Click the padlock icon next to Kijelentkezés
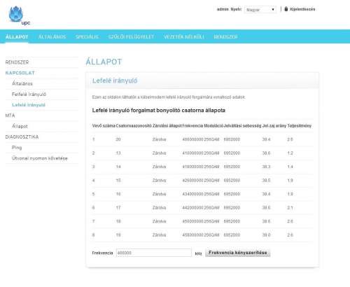 286,9
